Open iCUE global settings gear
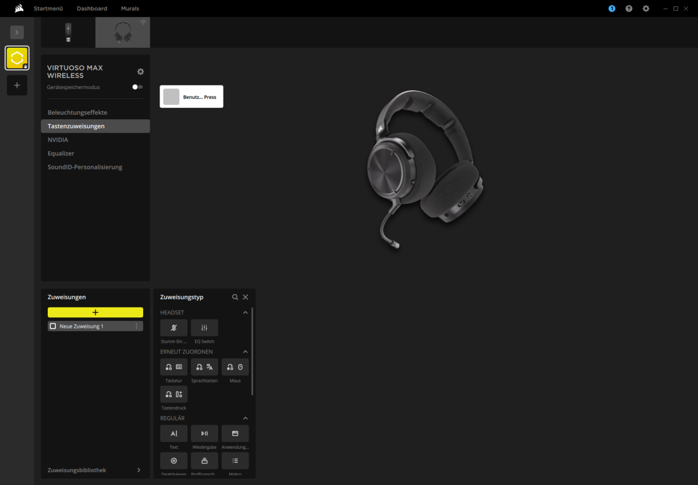Screen dimensions: 698x485 [646, 9]
